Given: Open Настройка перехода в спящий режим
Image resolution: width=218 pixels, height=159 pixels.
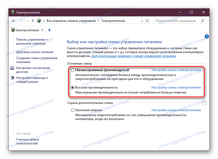Looking at the screenshot, I should point(32,80).
